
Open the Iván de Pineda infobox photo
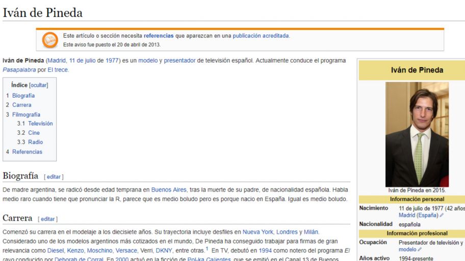[417, 134]
